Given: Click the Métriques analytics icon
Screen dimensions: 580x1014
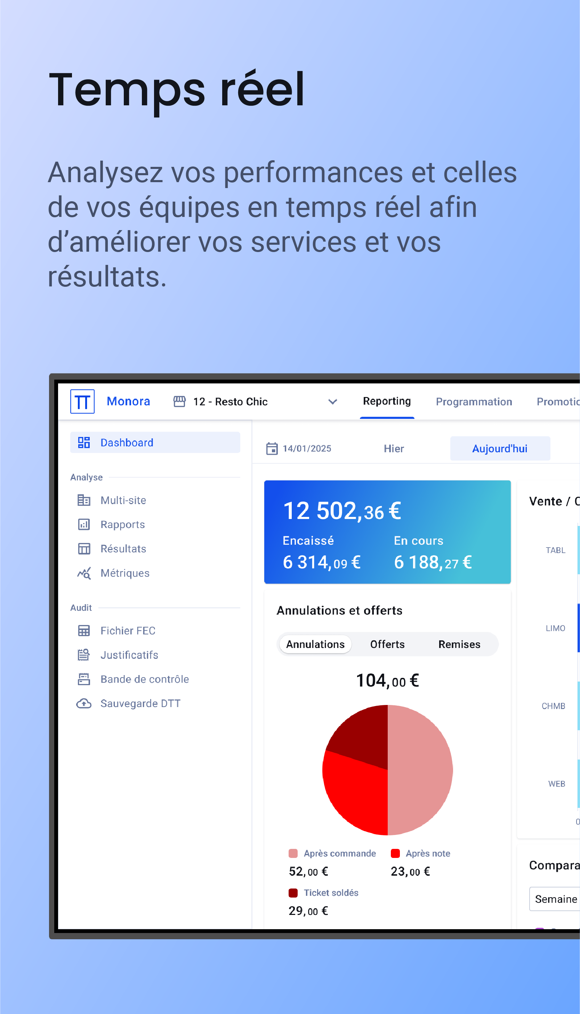Looking at the screenshot, I should (84, 573).
